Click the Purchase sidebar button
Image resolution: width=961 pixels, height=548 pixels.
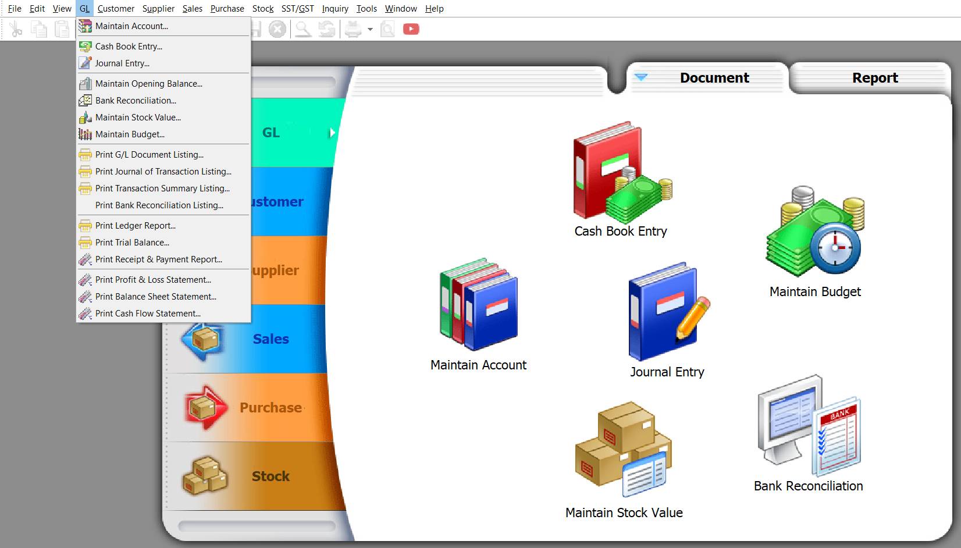[270, 407]
